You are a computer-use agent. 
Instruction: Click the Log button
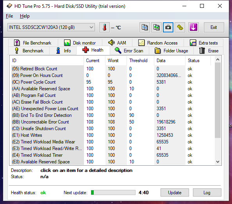[207, 193]
